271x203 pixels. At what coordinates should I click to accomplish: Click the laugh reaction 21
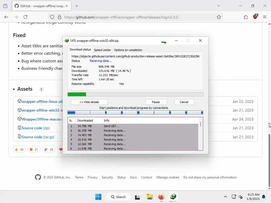tap(34, 149)
